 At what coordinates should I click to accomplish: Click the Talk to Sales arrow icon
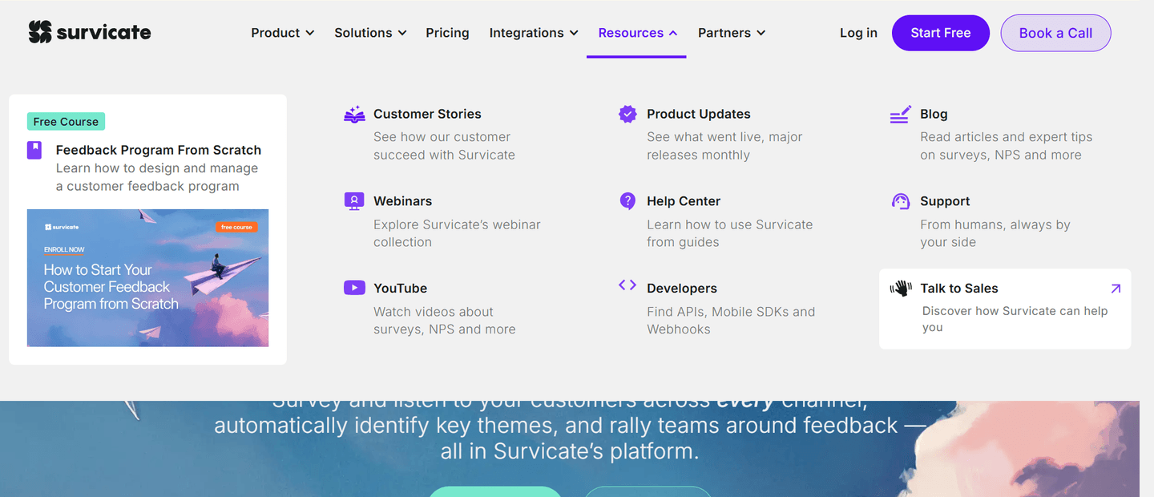click(1116, 289)
